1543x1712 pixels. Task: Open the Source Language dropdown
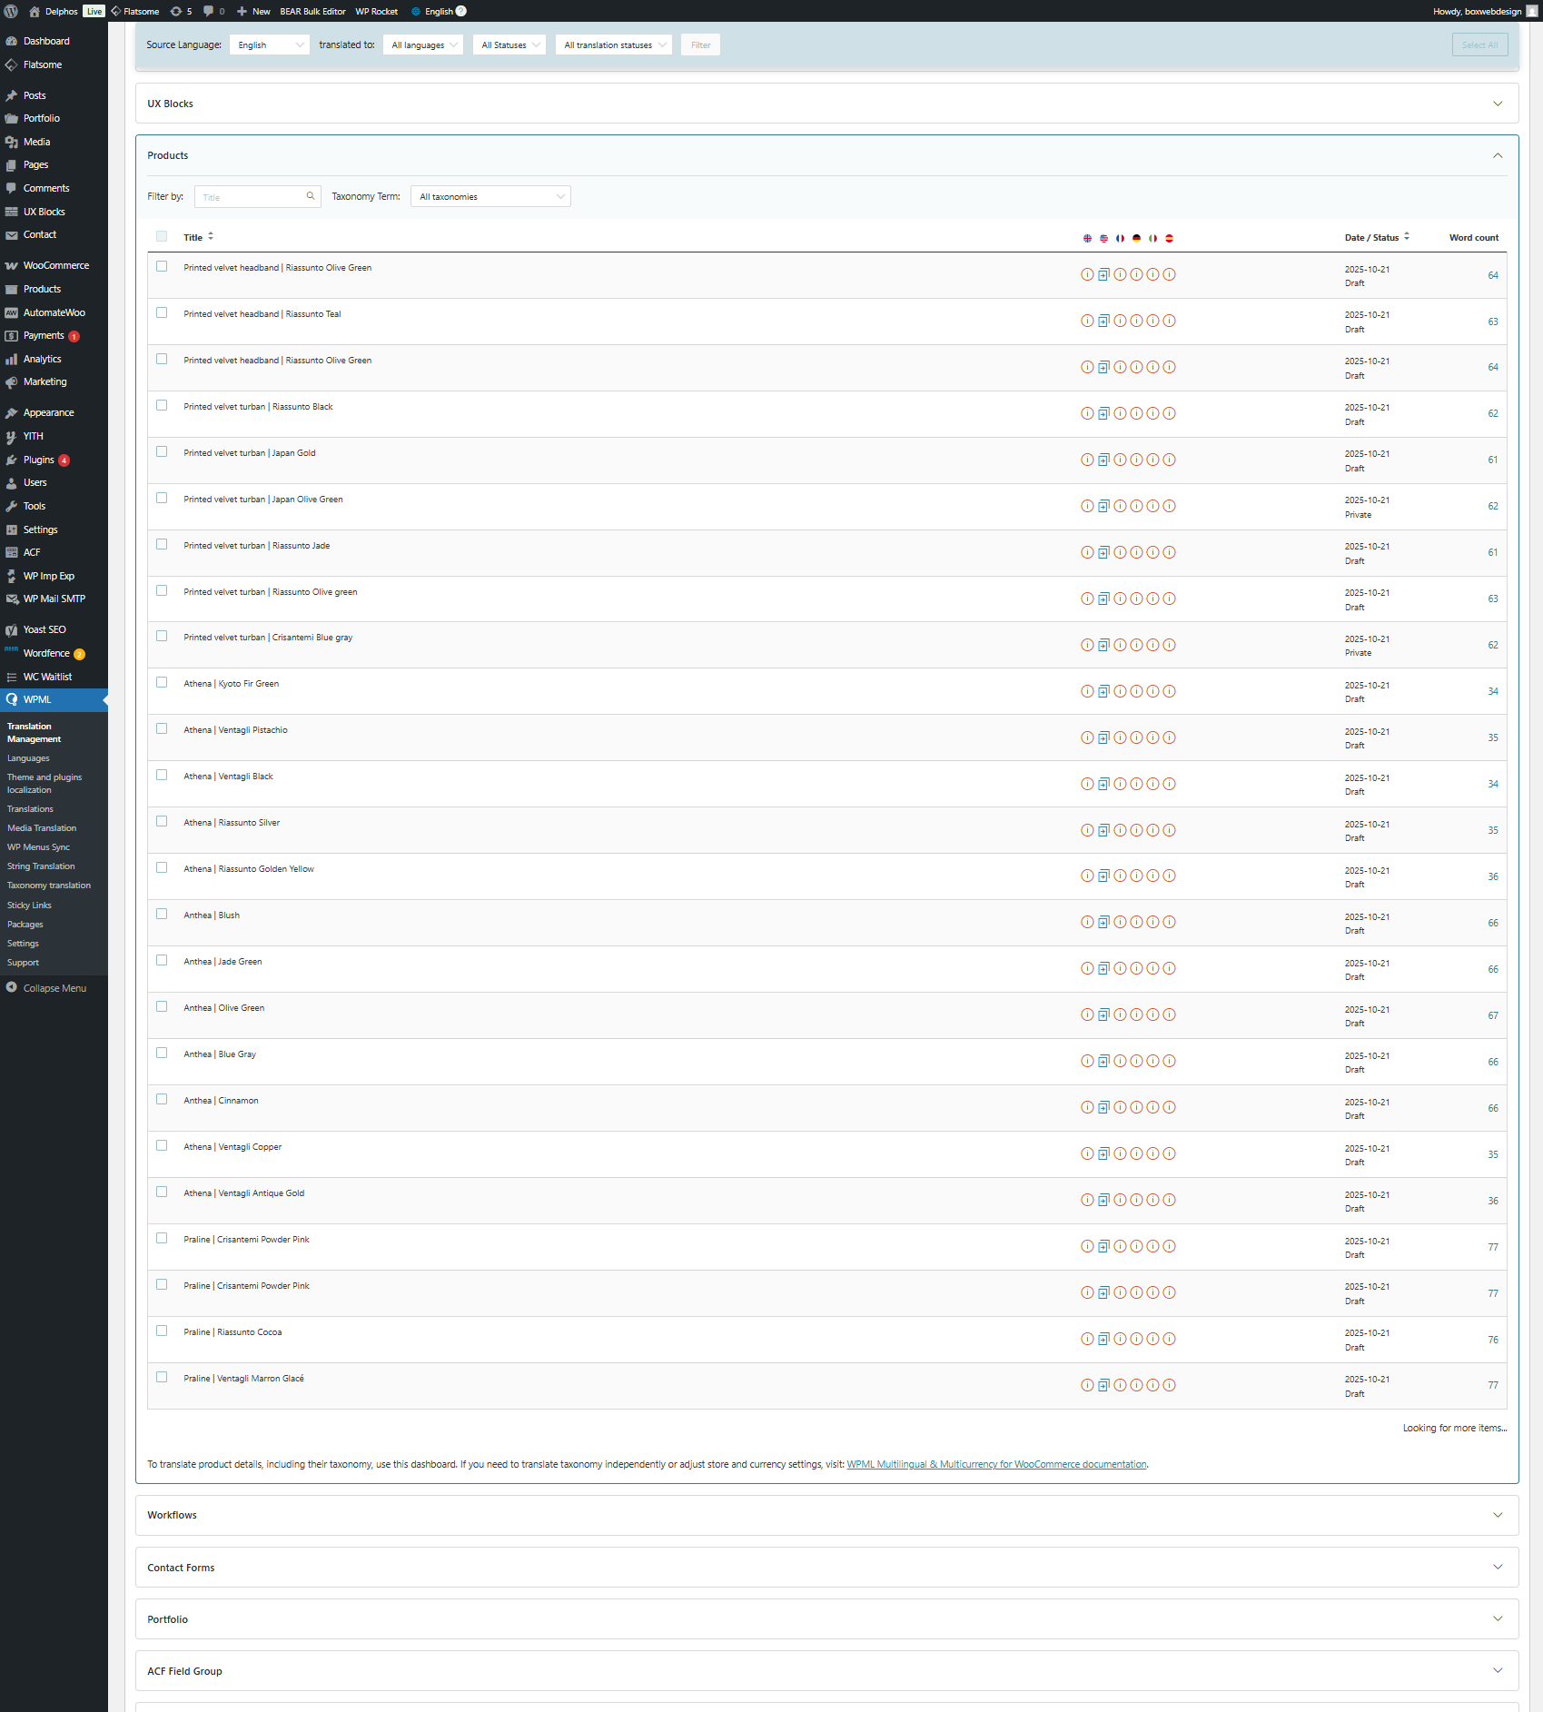(270, 45)
